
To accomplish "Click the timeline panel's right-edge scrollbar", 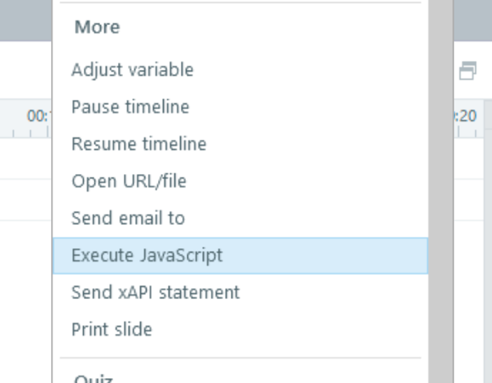I will click(486, 245).
